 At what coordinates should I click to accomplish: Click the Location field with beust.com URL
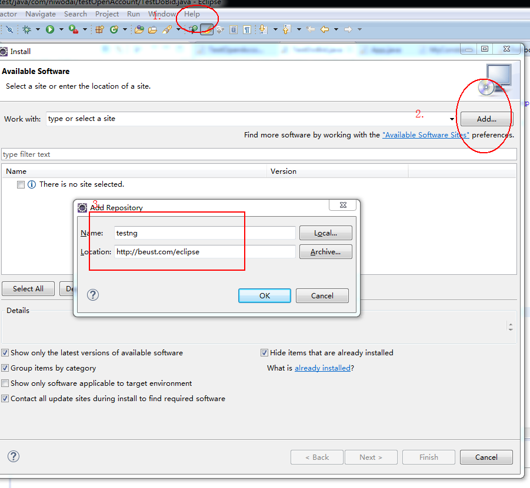coord(205,252)
